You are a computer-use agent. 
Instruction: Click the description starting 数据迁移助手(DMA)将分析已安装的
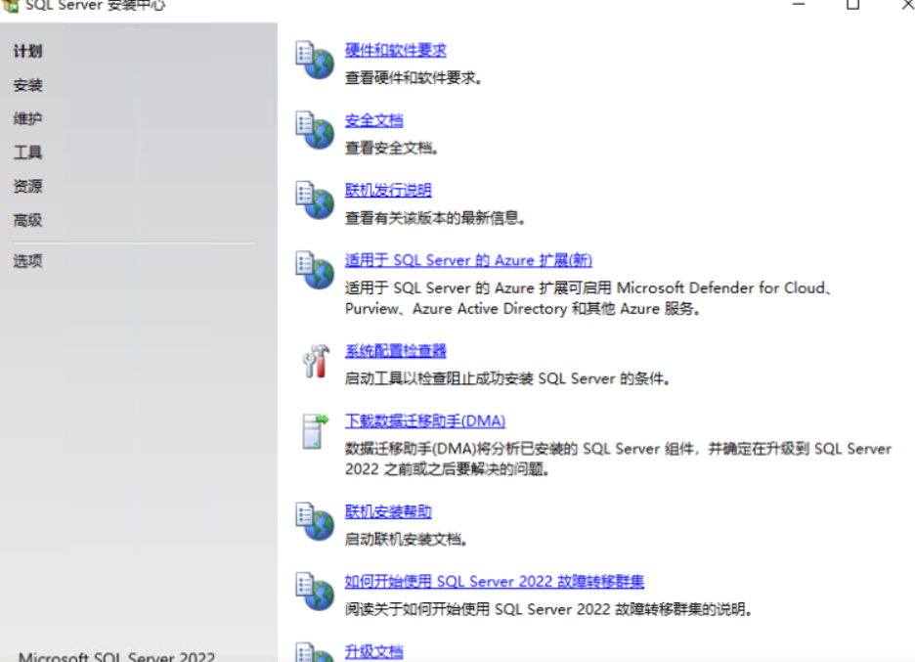619,459
